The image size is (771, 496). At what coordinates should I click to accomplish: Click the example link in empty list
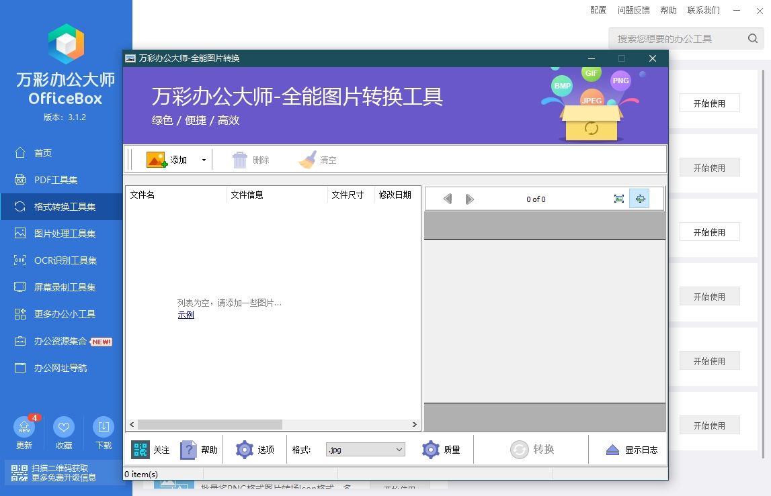(186, 315)
